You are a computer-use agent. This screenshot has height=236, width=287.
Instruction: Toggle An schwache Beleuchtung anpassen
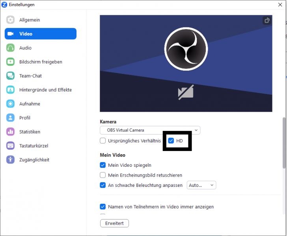point(102,185)
